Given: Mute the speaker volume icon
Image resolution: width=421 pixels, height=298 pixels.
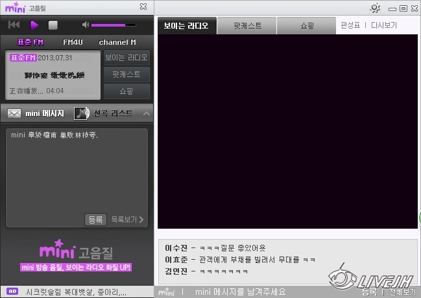Looking at the screenshot, I should [86, 25].
